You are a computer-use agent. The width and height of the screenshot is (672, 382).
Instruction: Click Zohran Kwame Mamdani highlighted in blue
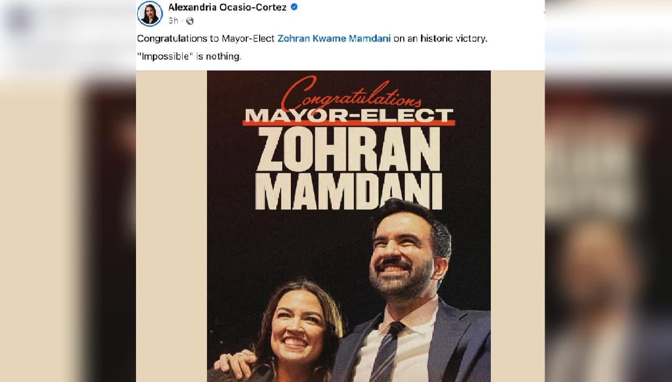[x=333, y=38]
